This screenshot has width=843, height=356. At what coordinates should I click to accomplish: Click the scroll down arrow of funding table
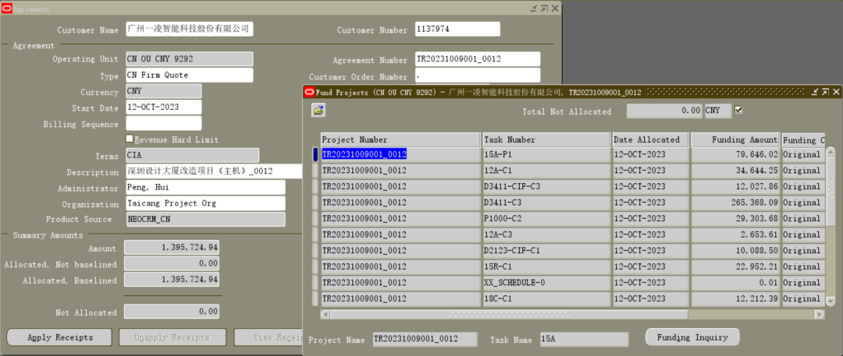(x=831, y=301)
